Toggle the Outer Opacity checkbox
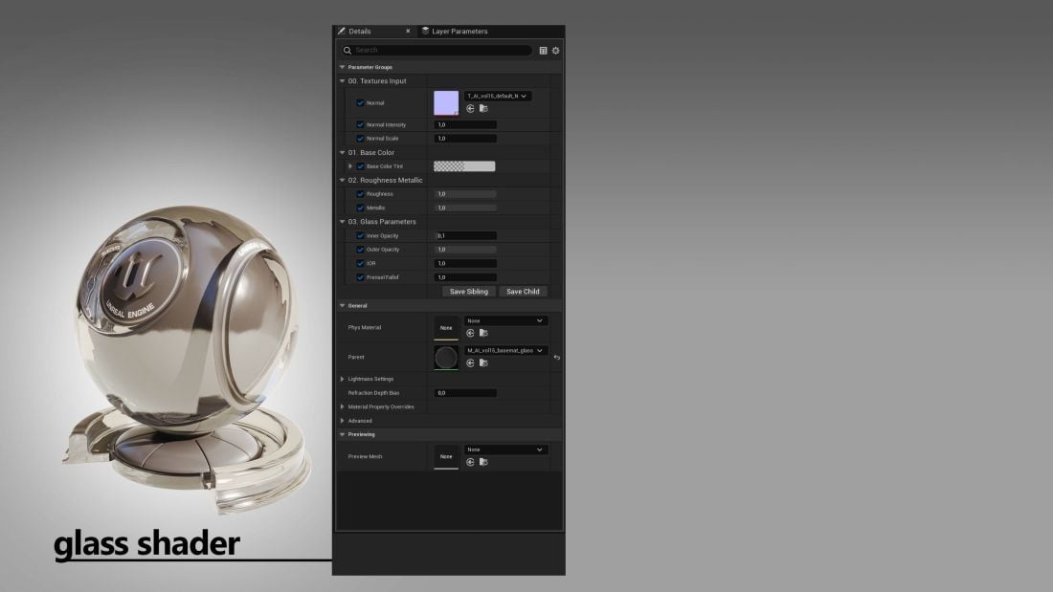 (x=360, y=250)
